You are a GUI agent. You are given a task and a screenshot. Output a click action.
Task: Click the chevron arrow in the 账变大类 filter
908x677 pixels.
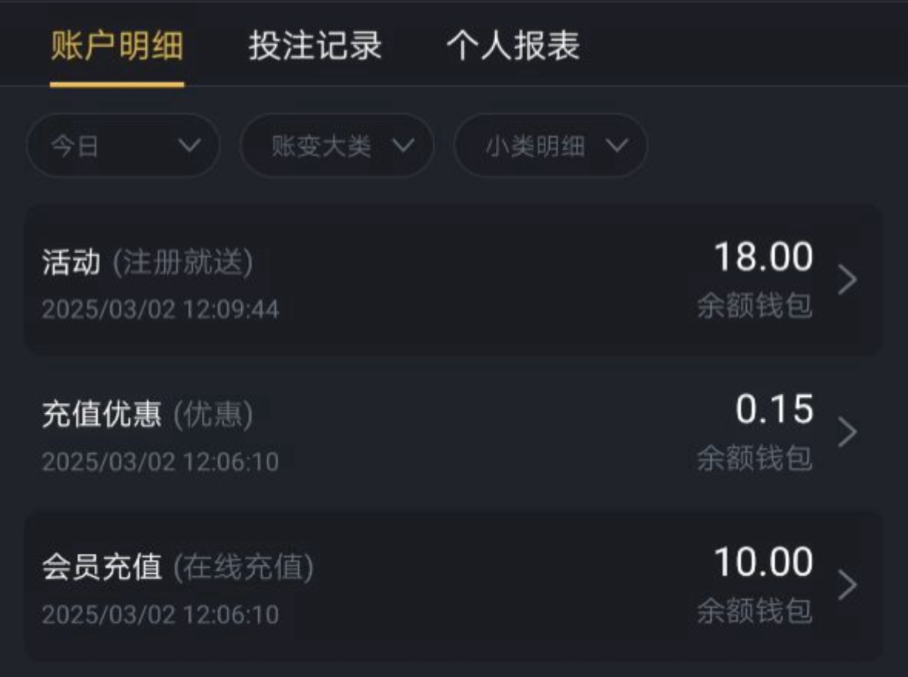403,145
